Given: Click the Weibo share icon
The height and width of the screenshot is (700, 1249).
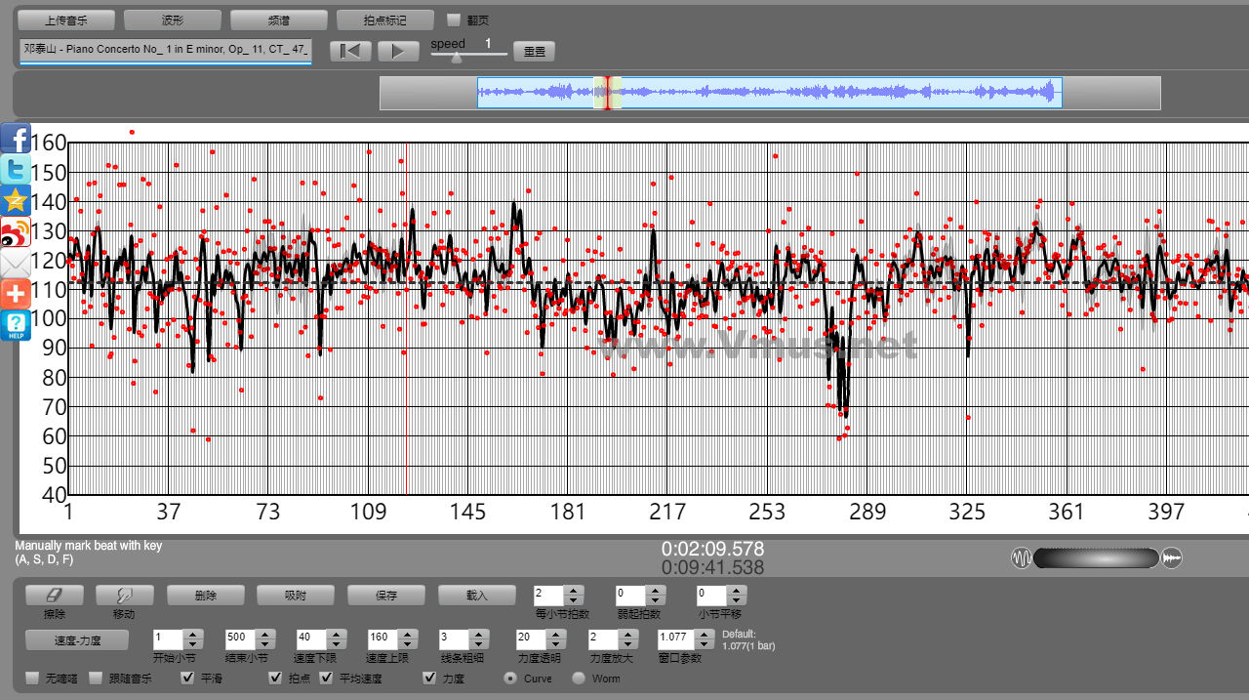Looking at the screenshot, I should (16, 232).
